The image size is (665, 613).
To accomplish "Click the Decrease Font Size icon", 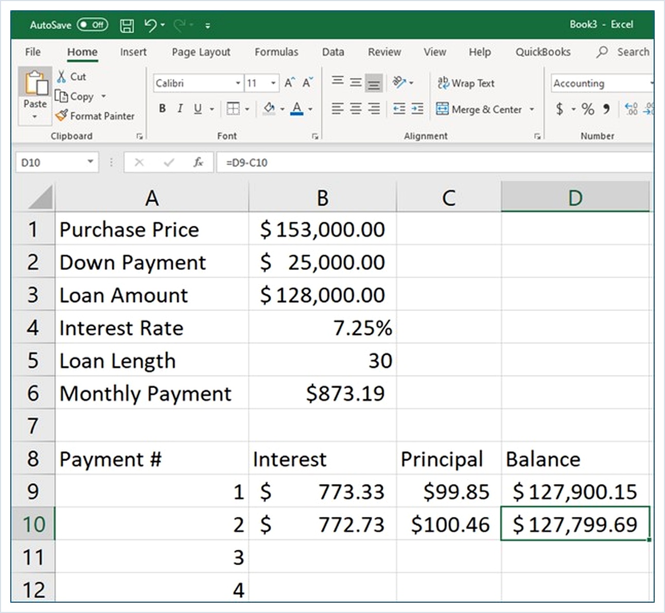I will pyautogui.click(x=308, y=82).
